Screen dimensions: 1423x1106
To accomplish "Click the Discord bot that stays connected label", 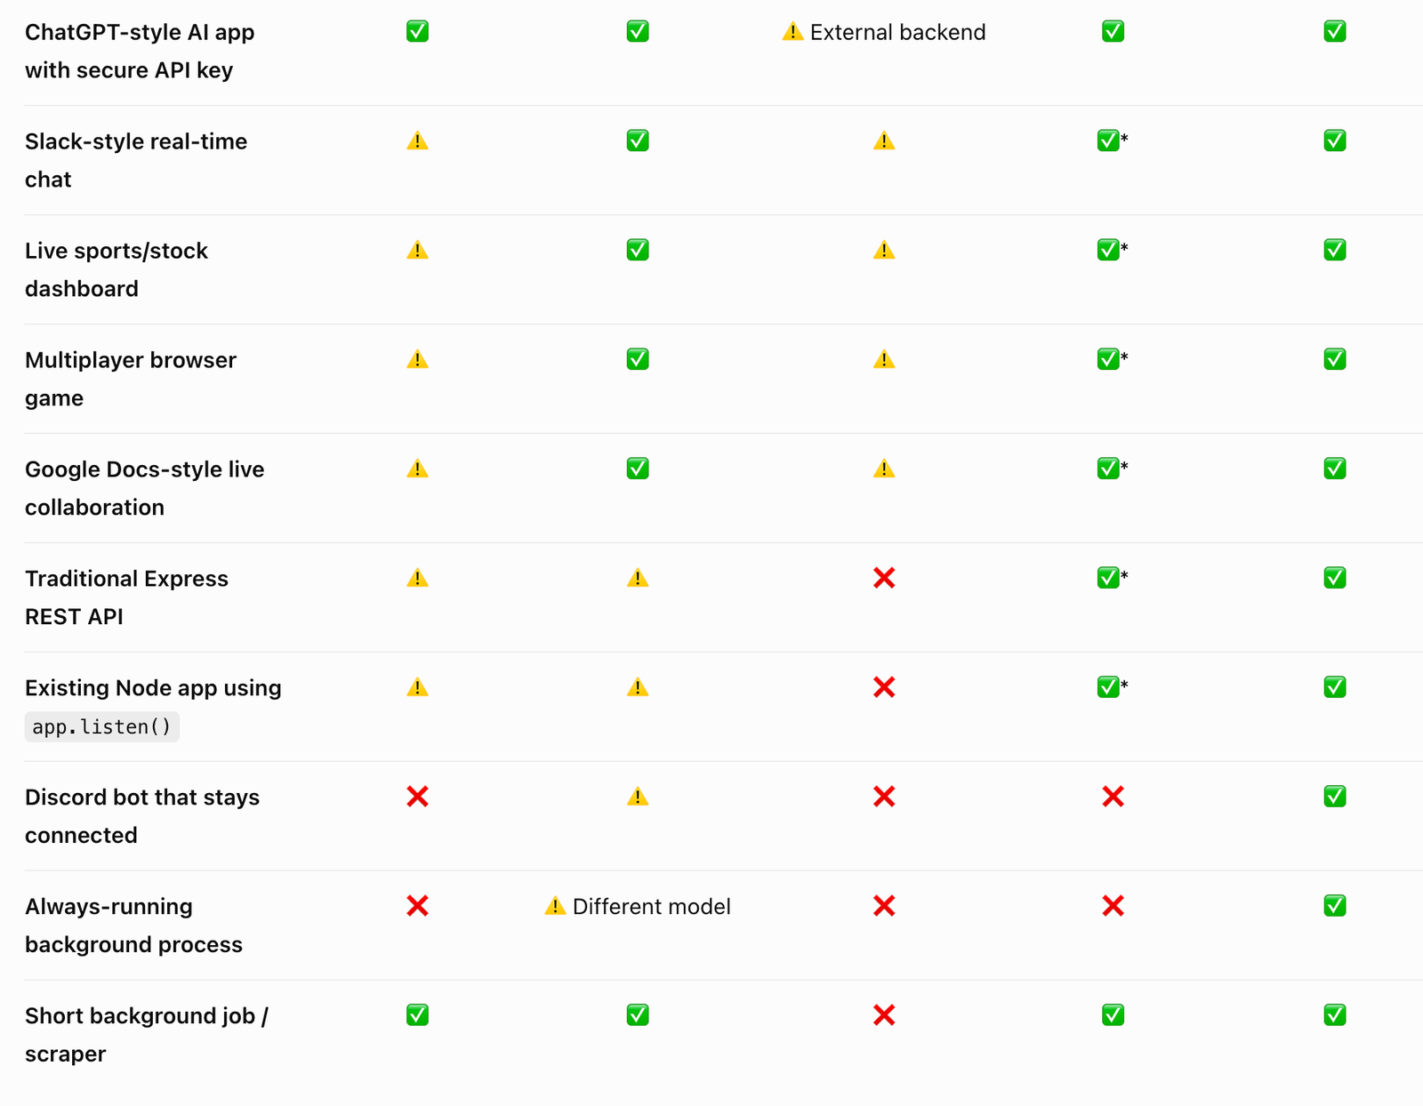I will click(x=142, y=816).
